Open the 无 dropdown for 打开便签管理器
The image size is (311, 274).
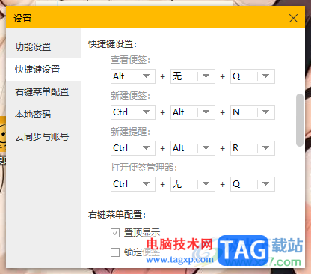[193, 184]
